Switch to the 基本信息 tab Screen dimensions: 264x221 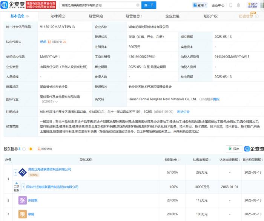[19, 16]
